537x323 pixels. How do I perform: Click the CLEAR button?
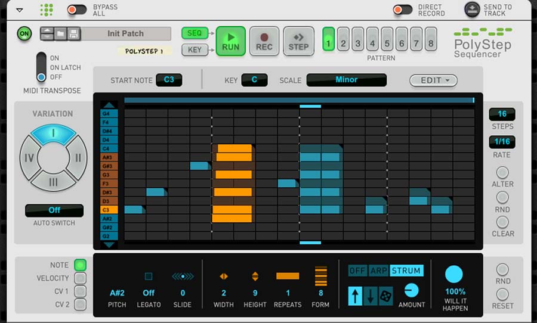[502, 222]
